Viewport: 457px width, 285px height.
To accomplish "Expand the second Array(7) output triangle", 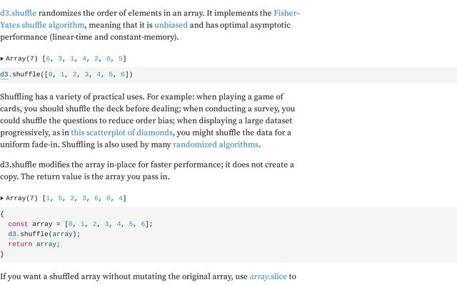I will coord(2,198).
